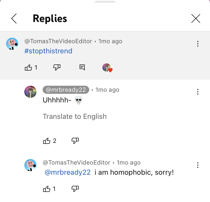The image size is (210, 202).
Task: Click the Replies panel title
Action: pos(50,18)
